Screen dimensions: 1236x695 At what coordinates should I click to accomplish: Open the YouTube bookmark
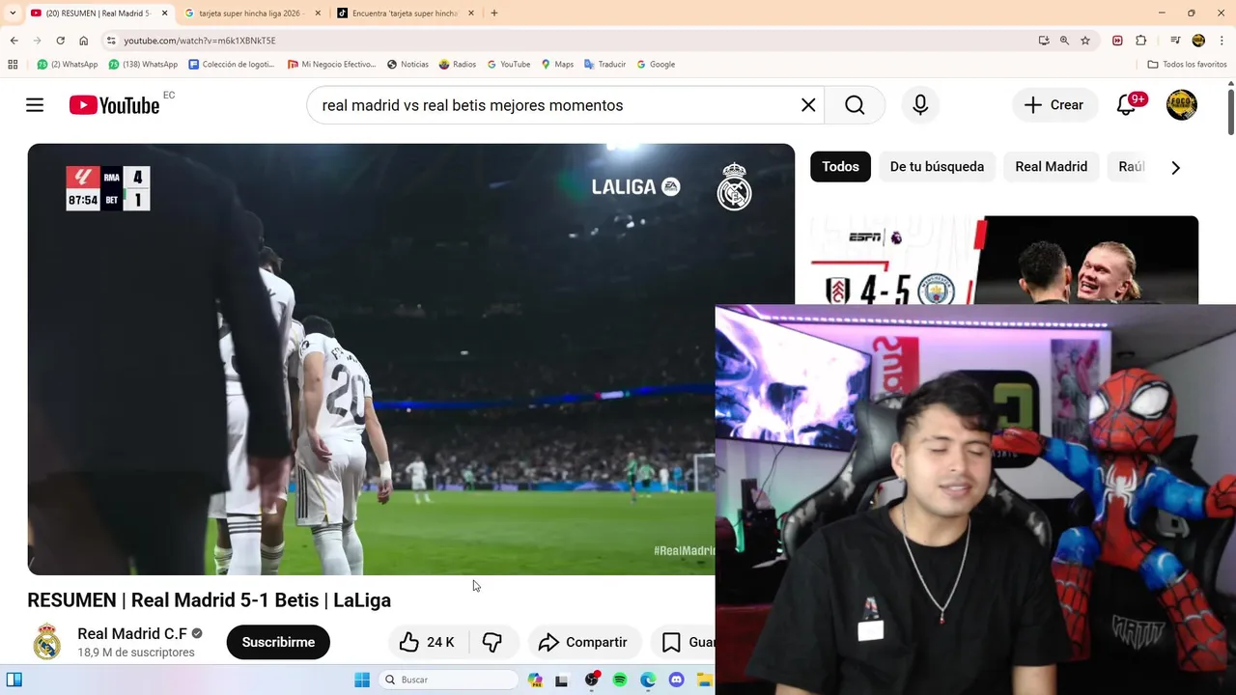(509, 65)
